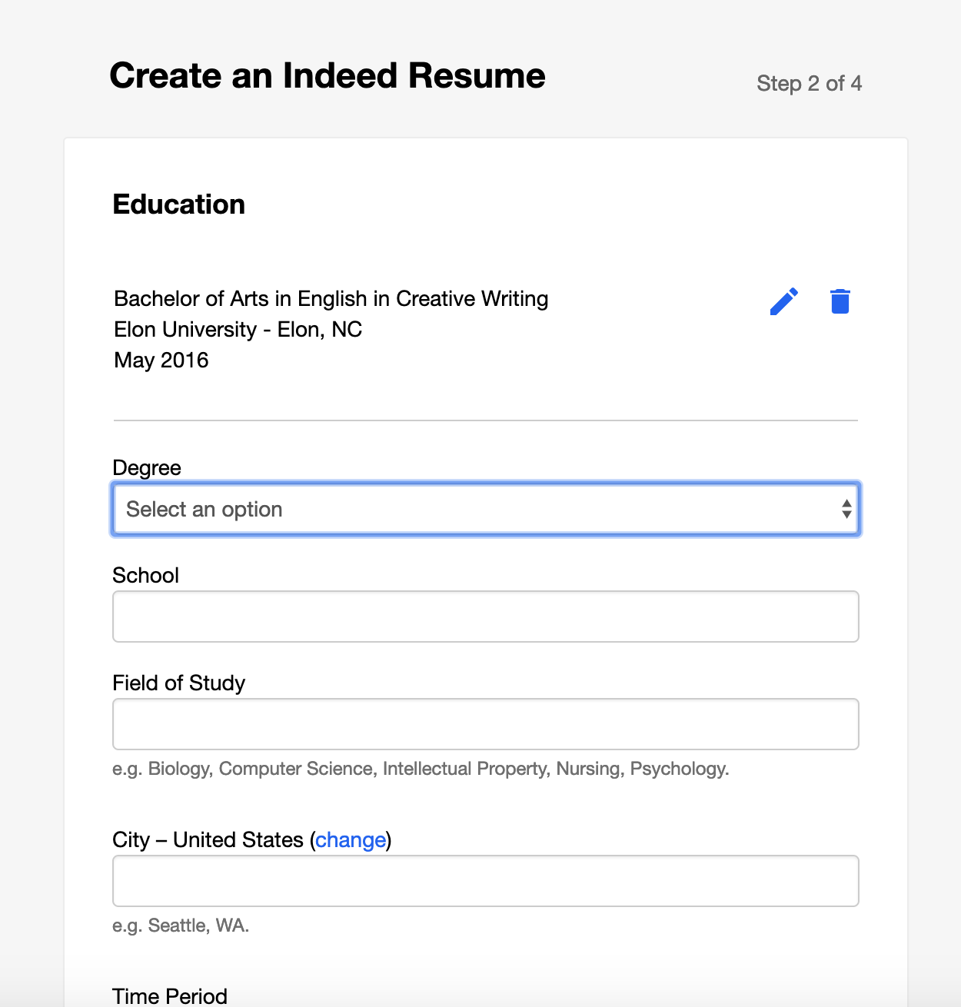Click the 'May 2016' date text

(161, 360)
